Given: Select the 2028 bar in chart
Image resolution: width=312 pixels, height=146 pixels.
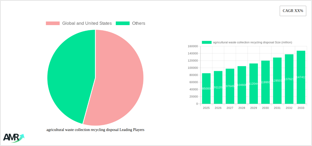Looking at the screenshot, I should coord(242,85).
